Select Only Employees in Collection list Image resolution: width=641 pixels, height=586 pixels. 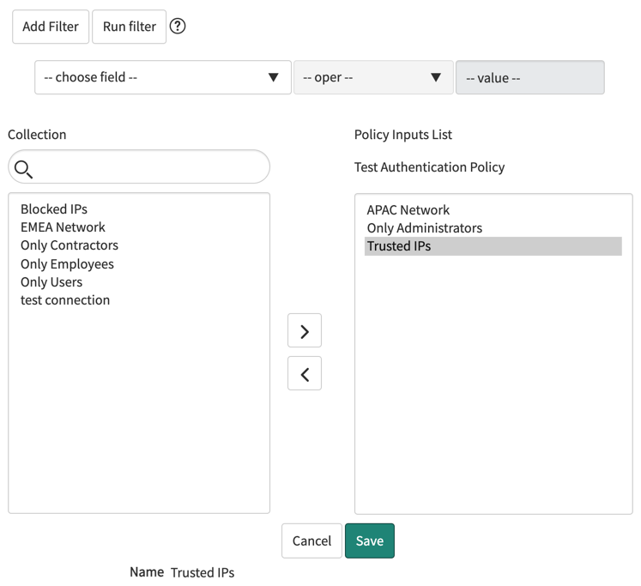coord(67,264)
